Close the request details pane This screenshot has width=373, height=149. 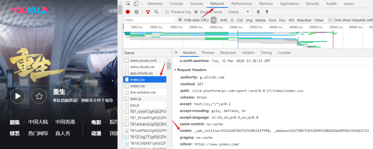(x=176, y=53)
